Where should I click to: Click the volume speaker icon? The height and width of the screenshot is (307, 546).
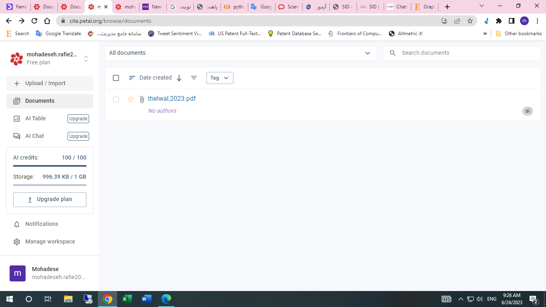point(480,299)
